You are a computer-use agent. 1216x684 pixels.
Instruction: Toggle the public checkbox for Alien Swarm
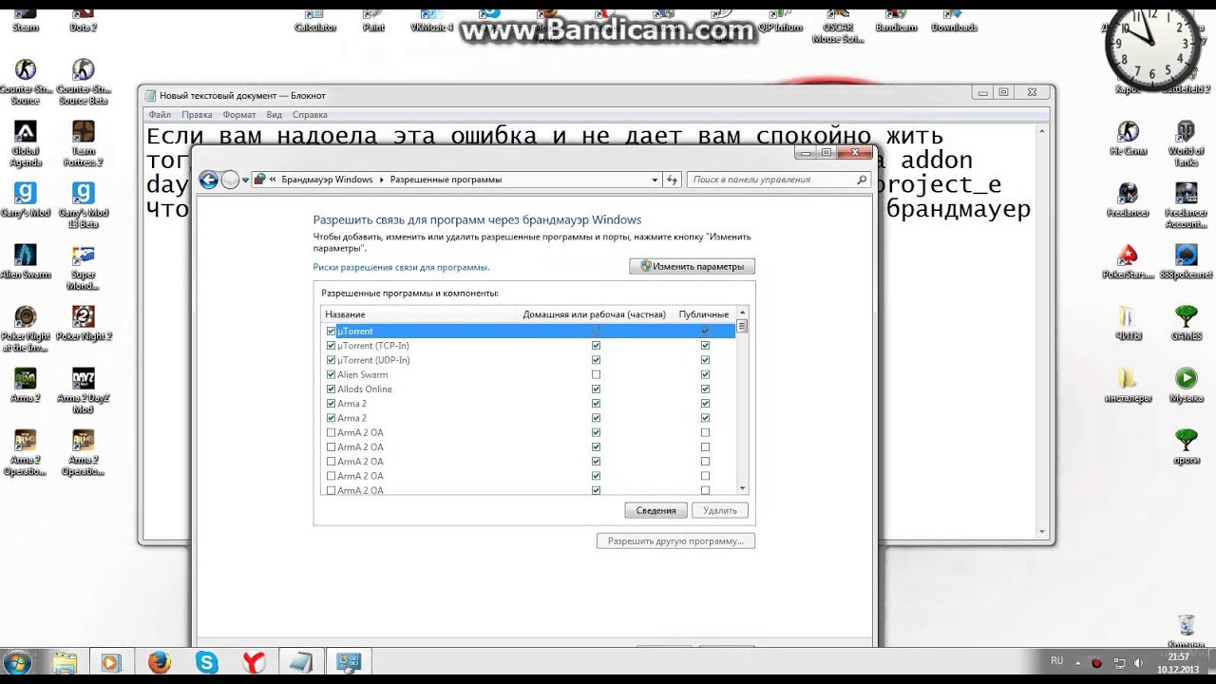click(705, 374)
